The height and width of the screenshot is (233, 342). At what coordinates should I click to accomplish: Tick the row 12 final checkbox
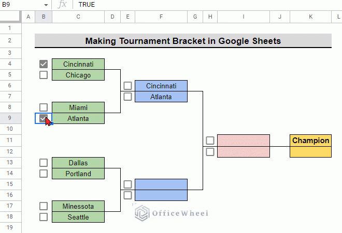210,152
